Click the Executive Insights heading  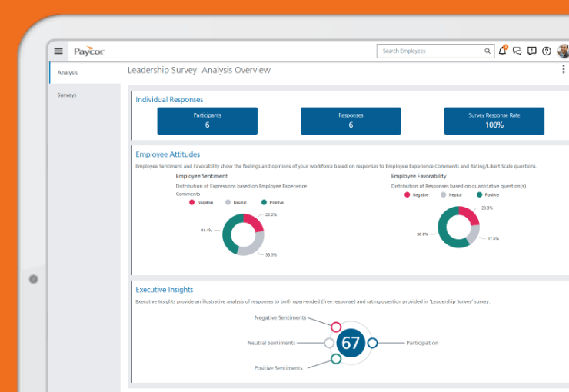point(165,290)
